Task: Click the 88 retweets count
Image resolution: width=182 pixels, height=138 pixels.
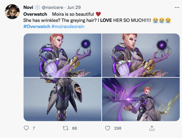Action: point(74,128)
